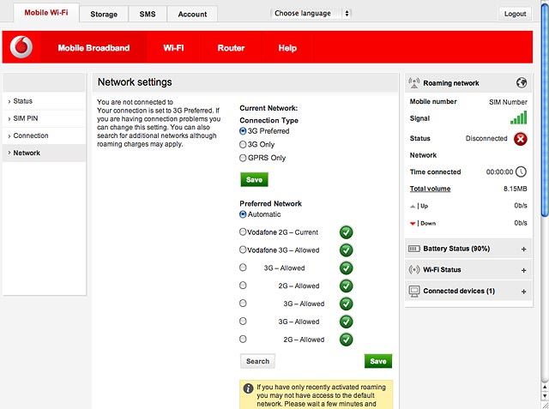Click the monitor icon for Connected devices
This screenshot has width=549, height=409.
tap(414, 291)
